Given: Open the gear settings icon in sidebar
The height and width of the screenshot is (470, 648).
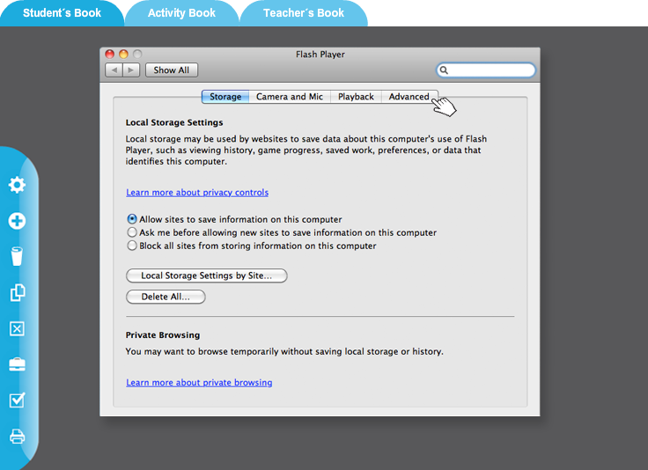Looking at the screenshot, I should pos(17,185).
